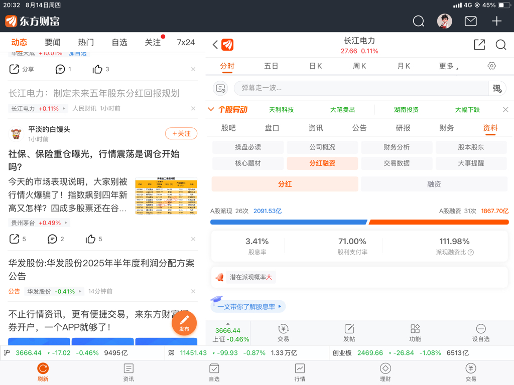Dismiss the 华发股份 announcement item

coord(193,291)
